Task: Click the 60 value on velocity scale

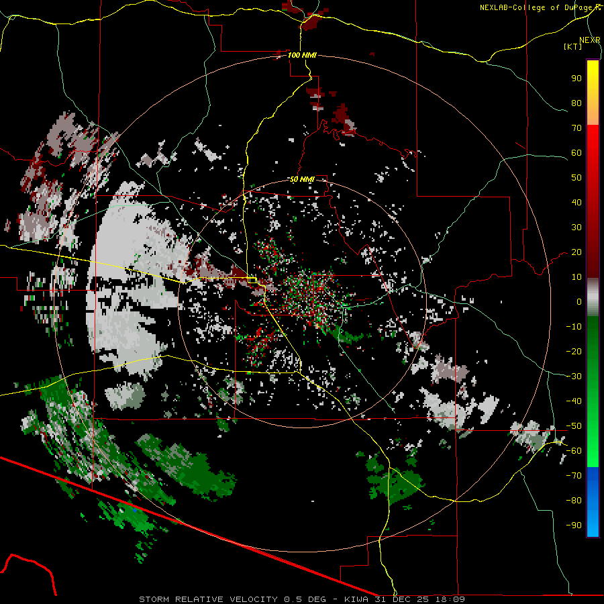Action: (x=576, y=153)
